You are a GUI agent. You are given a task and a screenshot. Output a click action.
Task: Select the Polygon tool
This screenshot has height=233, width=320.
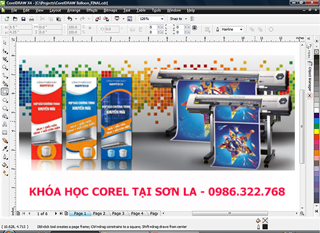[5, 108]
